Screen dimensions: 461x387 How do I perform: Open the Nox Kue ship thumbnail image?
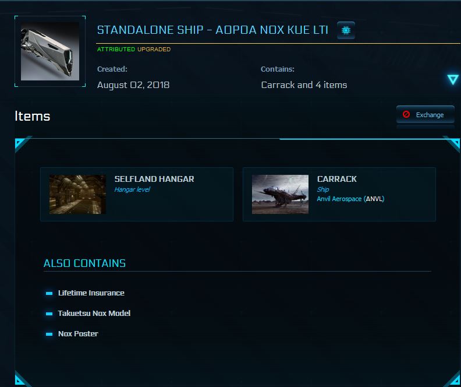50,51
